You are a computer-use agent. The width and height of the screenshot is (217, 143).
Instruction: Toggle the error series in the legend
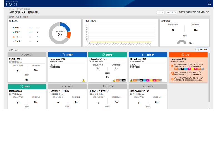point(17,37)
